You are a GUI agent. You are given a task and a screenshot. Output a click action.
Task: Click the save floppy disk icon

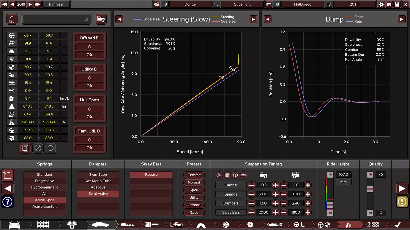397,4
